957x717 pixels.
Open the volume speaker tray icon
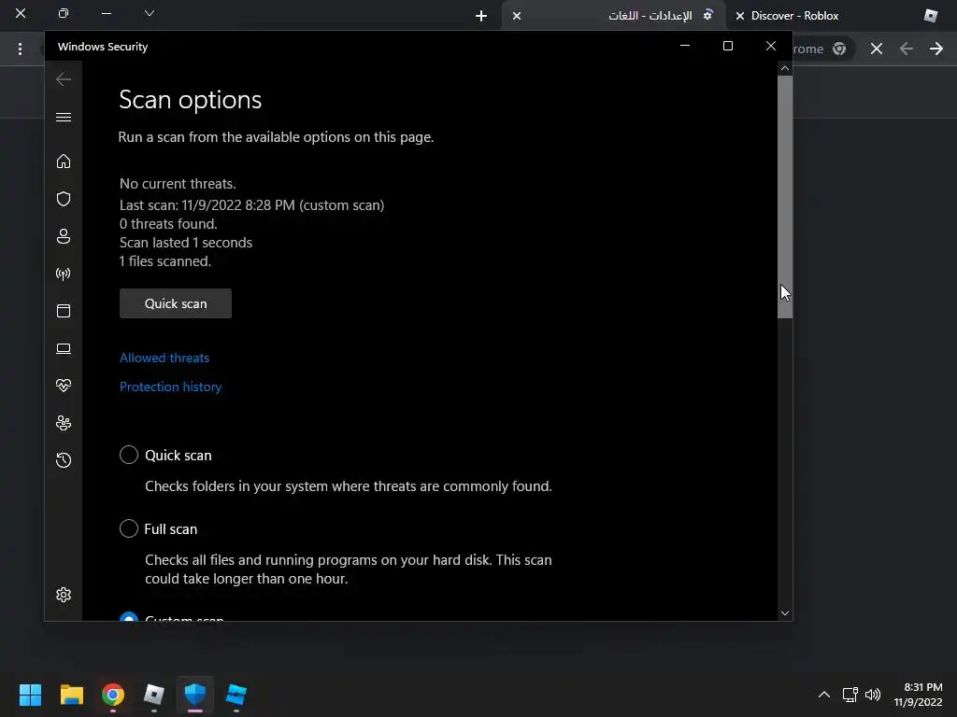(873, 695)
